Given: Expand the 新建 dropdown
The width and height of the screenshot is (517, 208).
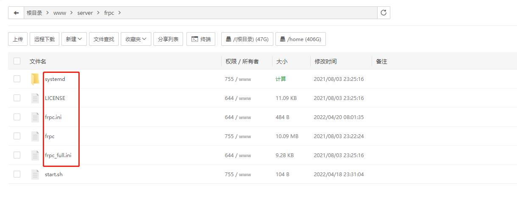Looking at the screenshot, I should click(74, 39).
